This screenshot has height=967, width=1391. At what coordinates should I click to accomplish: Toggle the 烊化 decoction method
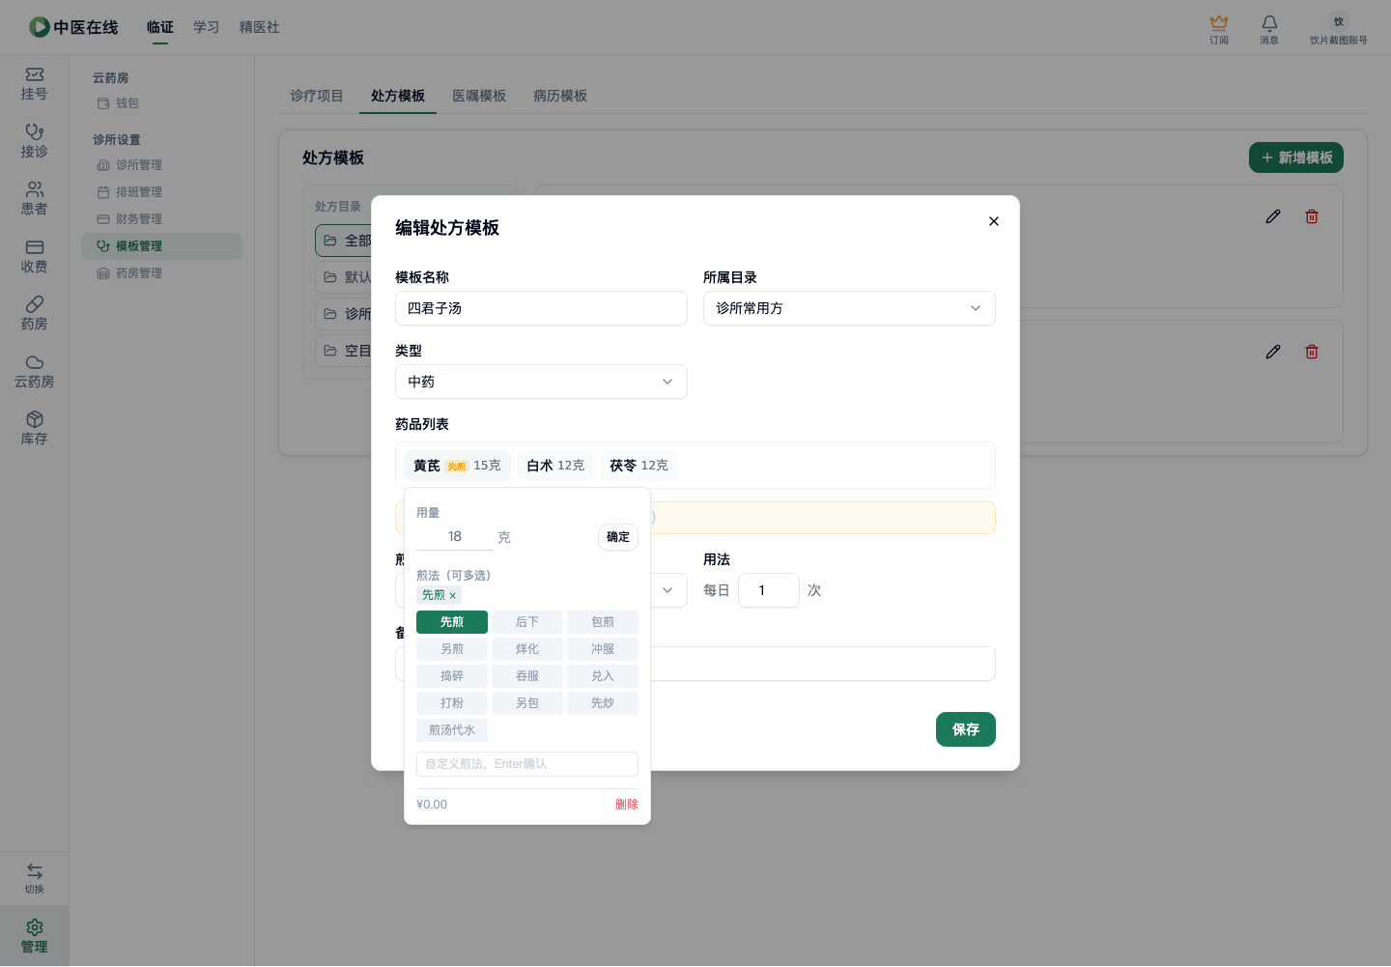[x=527, y=649]
